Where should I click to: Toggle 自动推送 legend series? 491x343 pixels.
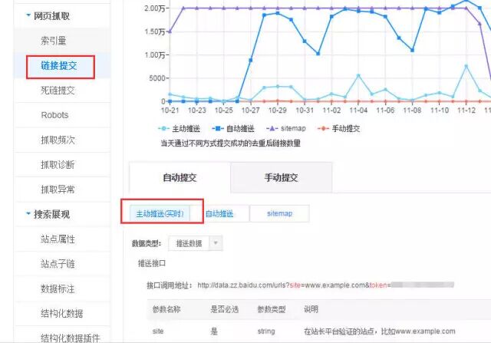234,128
